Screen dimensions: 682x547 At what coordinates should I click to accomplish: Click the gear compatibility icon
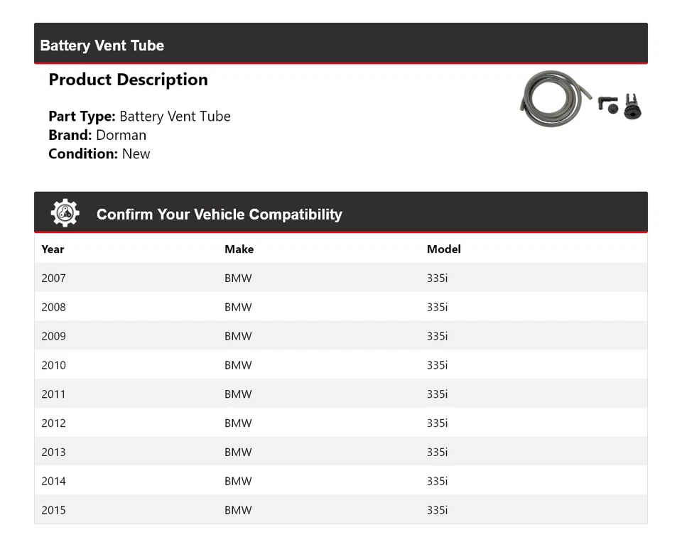(x=65, y=213)
